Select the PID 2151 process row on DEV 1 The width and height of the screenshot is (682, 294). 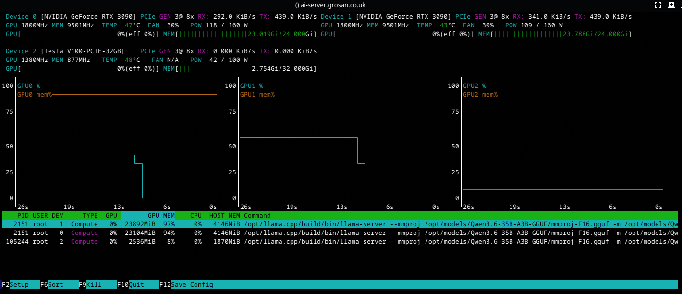(x=340, y=224)
